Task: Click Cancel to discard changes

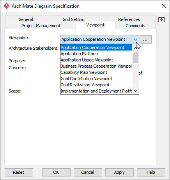Action: coord(88,172)
